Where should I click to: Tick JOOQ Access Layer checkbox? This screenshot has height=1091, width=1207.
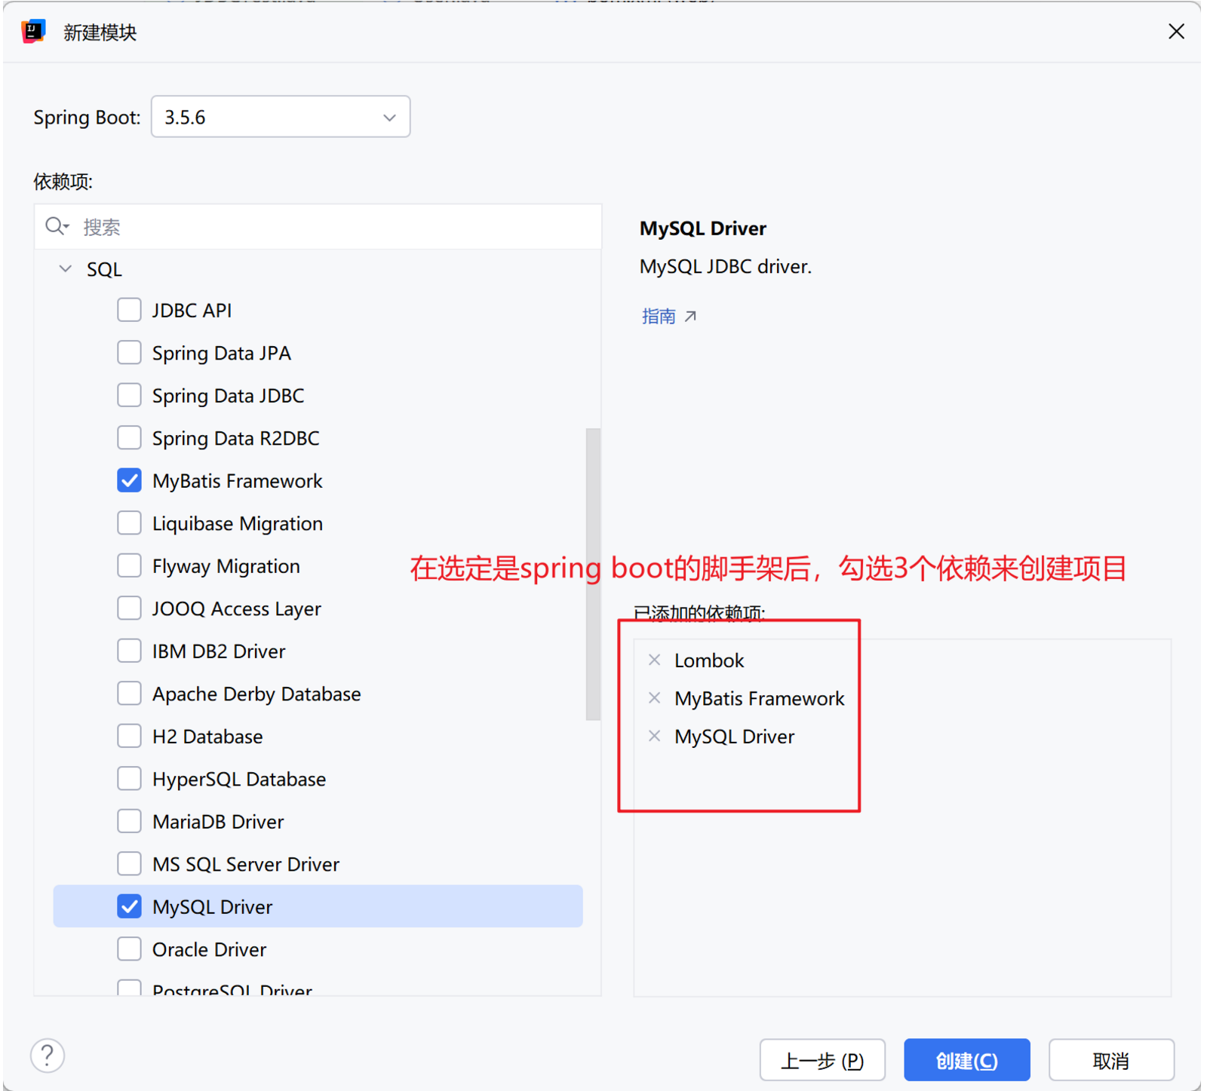[x=129, y=608]
